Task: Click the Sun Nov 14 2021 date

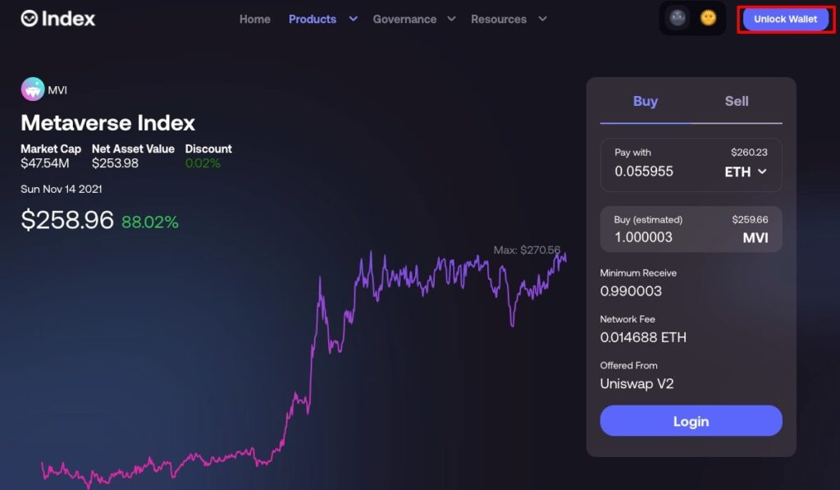Action: coord(61,190)
